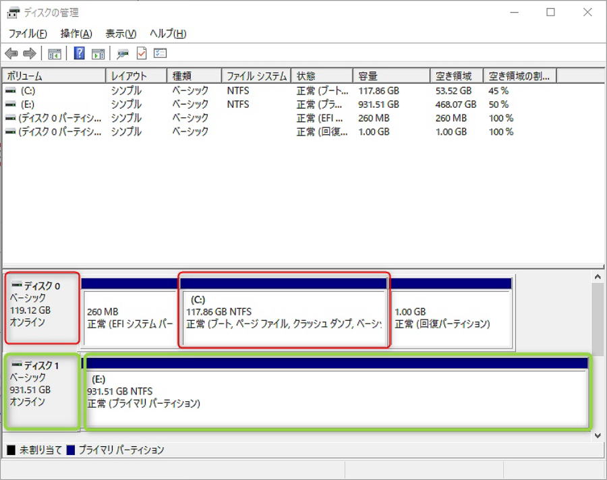Click capacity value 117.86 GB in list

click(x=378, y=90)
